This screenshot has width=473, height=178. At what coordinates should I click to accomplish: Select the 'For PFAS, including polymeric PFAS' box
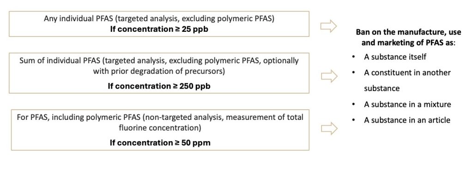point(160,130)
